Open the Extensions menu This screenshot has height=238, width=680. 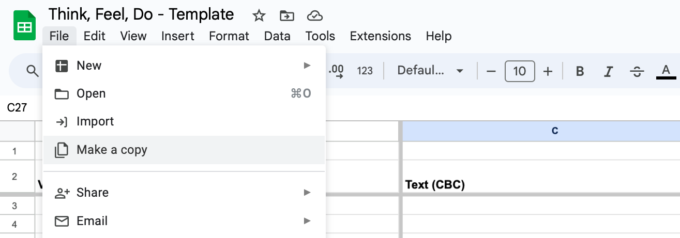point(380,36)
